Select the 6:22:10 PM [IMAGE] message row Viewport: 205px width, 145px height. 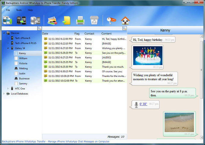pos(85,43)
